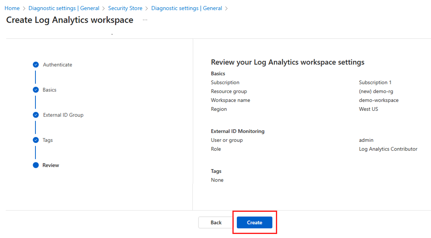Expand the breadcrumb chevron after Home

click(24, 8)
